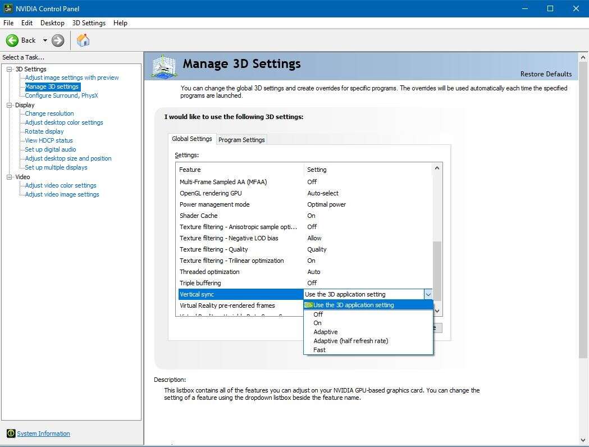The image size is (589, 447).
Task: Click Restore Defaults
Action: (x=546, y=74)
